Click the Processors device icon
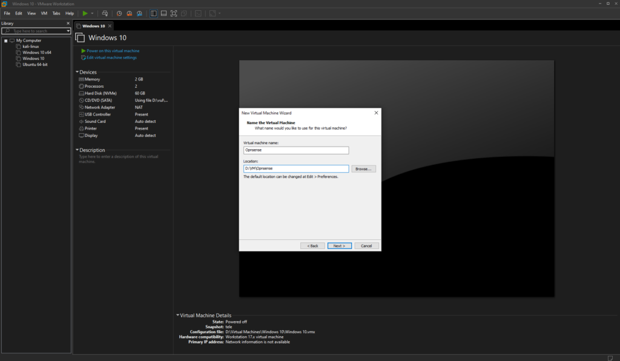The height and width of the screenshot is (361, 620). [81, 86]
